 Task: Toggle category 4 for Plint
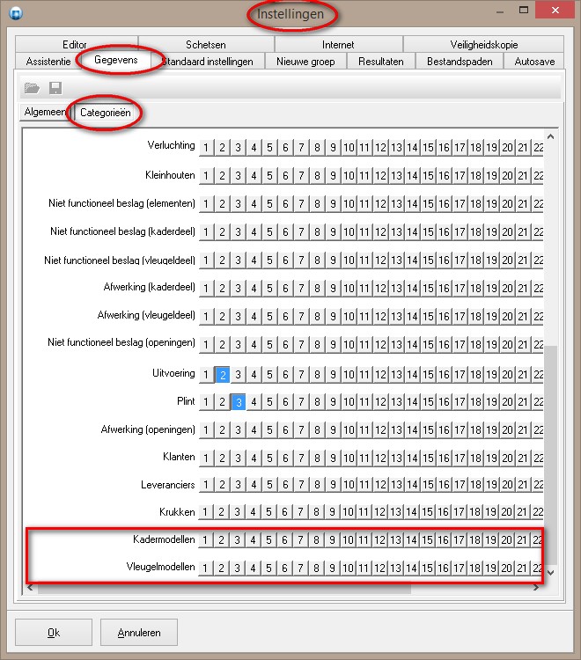254,402
